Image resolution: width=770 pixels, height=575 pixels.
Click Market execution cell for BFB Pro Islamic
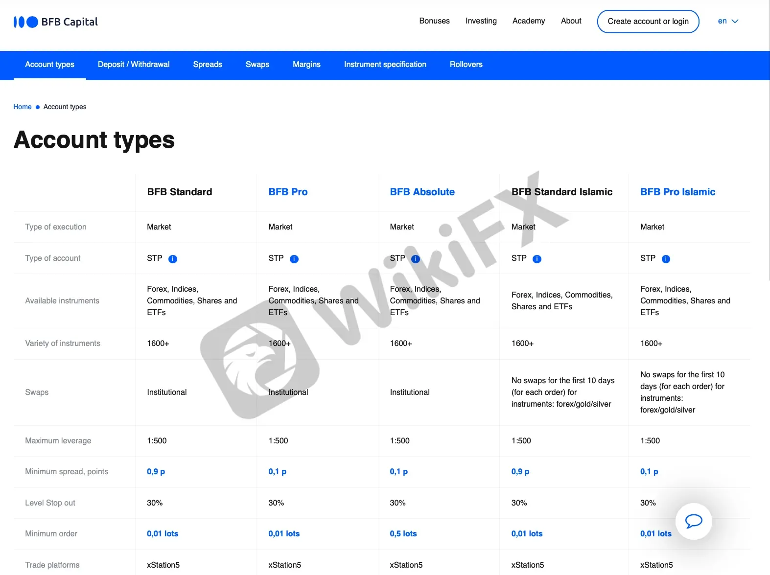pyautogui.click(x=652, y=227)
